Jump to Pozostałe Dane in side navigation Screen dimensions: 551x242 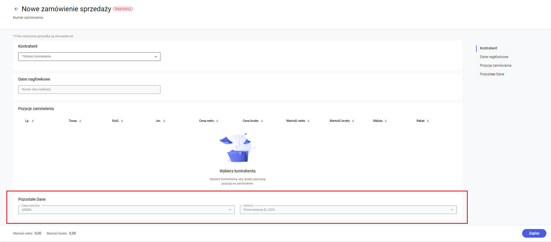(x=492, y=74)
